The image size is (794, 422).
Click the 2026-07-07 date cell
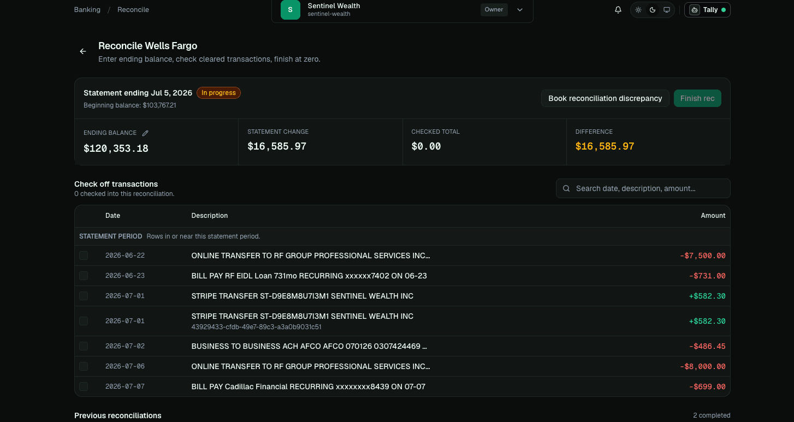point(125,387)
